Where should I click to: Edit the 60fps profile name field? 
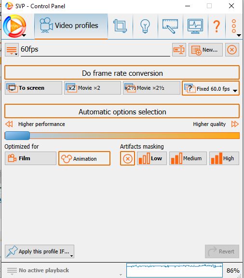[x=95, y=50]
